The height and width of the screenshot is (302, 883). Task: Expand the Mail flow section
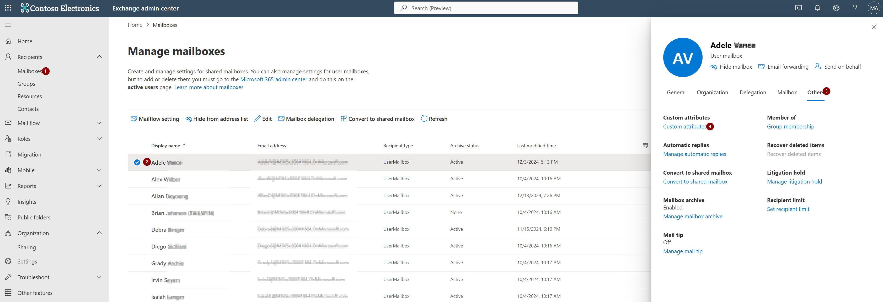tap(99, 123)
